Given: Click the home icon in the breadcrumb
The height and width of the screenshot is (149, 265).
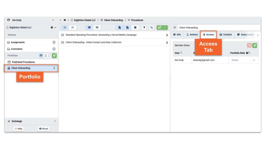Looking at the screenshot, I should click(65, 20).
